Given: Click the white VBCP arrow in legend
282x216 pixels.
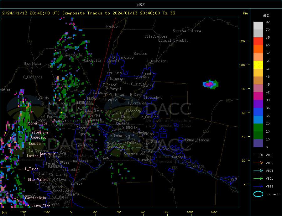Looking at the screenshot, I should coord(258,155).
